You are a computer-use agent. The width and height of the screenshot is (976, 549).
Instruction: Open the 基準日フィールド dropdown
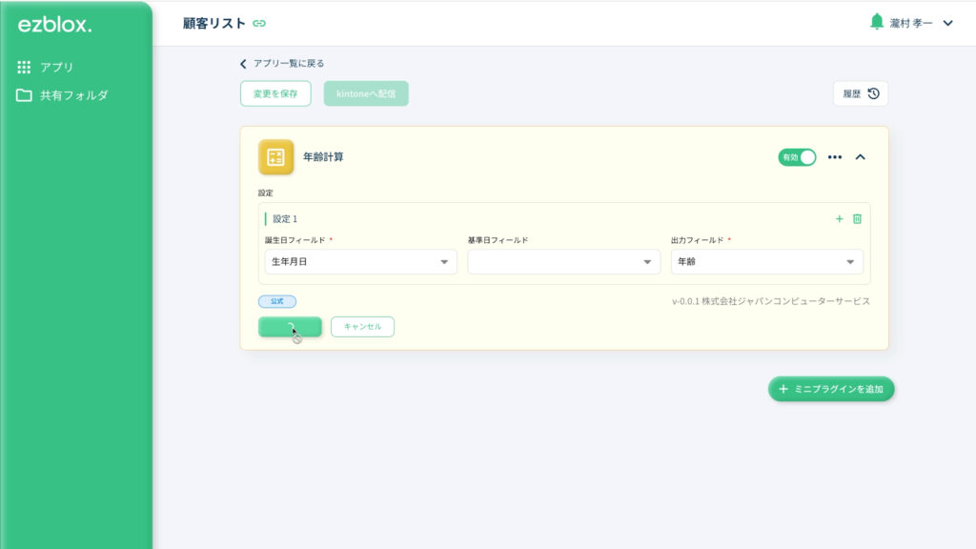click(564, 261)
